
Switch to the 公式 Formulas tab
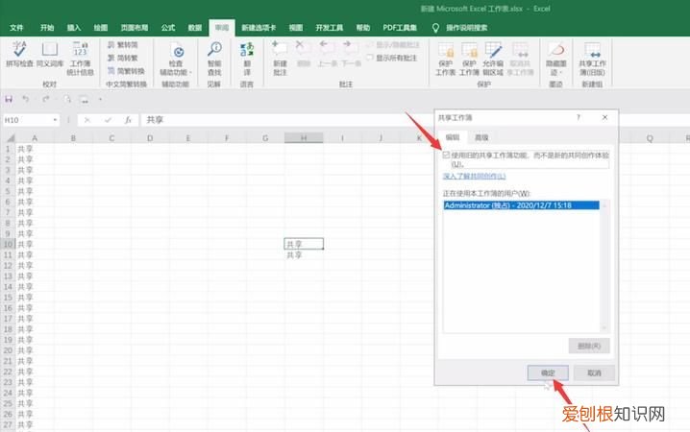(x=168, y=28)
